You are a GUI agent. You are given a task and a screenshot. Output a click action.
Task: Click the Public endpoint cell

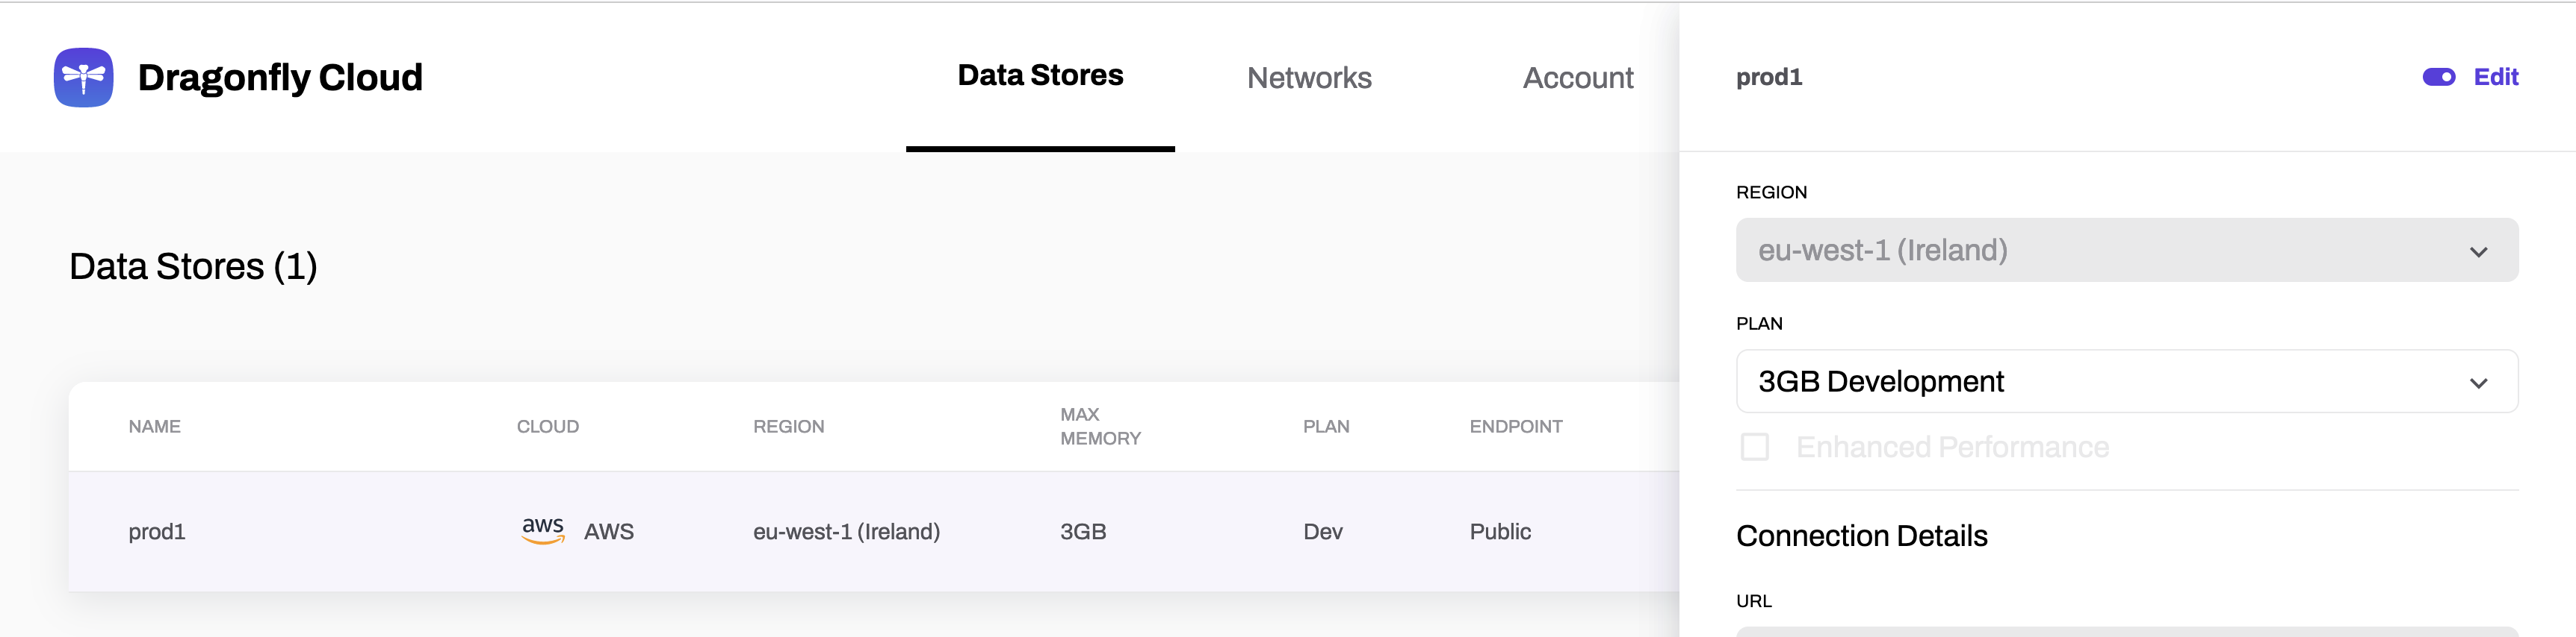tap(1500, 531)
